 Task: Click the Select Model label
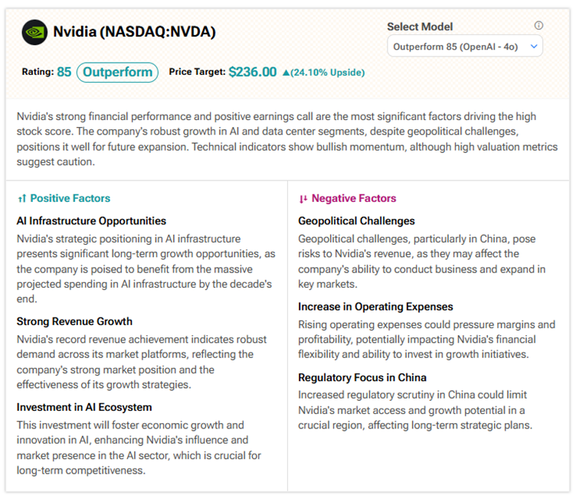(420, 26)
